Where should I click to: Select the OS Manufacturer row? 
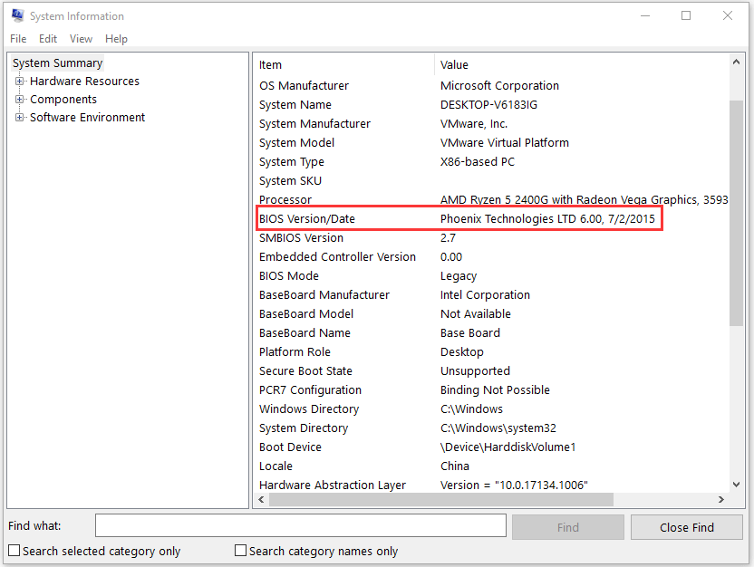(x=491, y=85)
